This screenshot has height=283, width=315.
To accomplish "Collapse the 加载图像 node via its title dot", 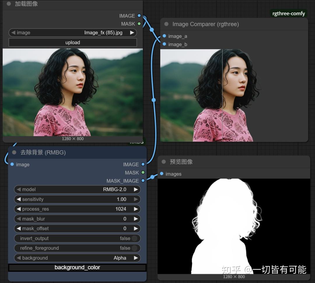I will pos(8,4).
